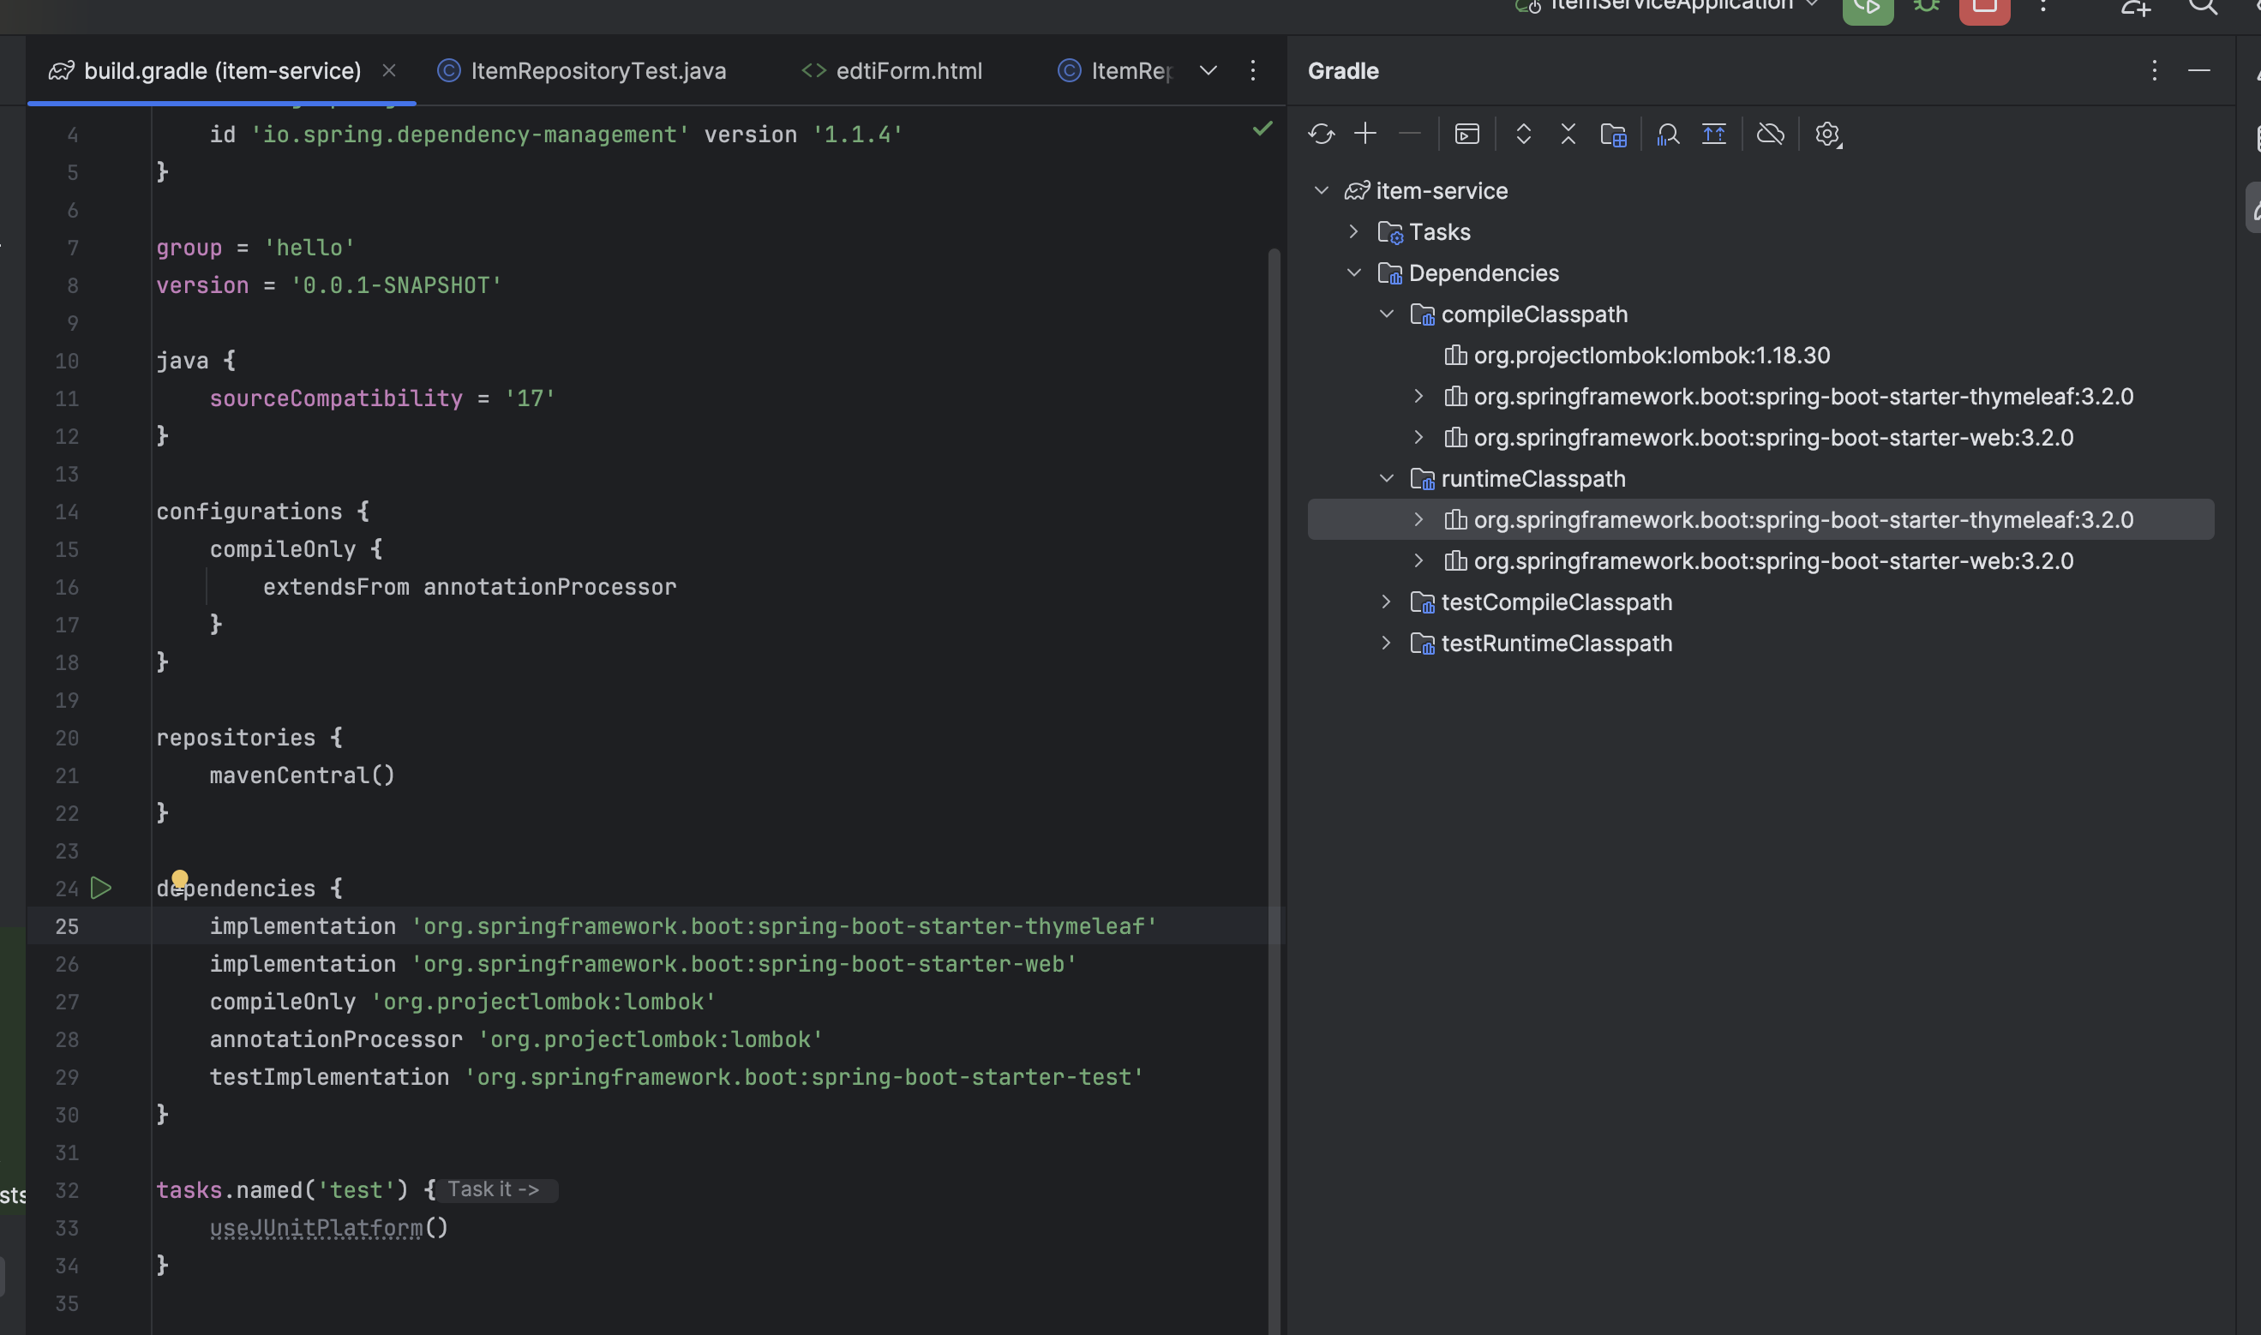
Task: Toggle Gradle offline mode
Action: (1771, 134)
